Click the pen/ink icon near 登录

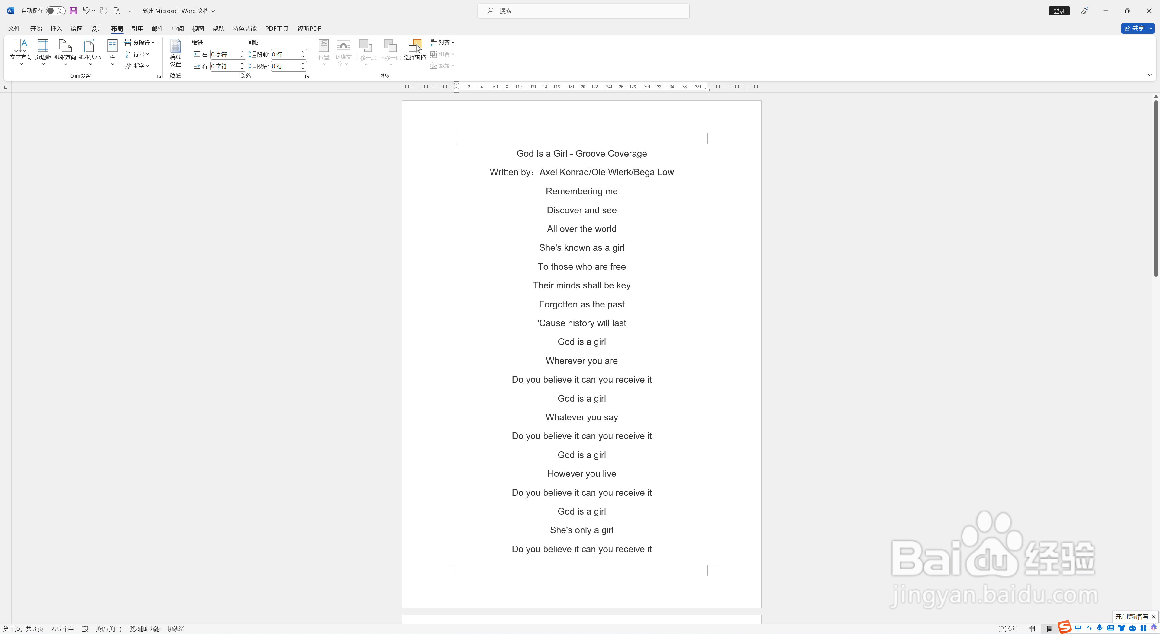click(1084, 11)
